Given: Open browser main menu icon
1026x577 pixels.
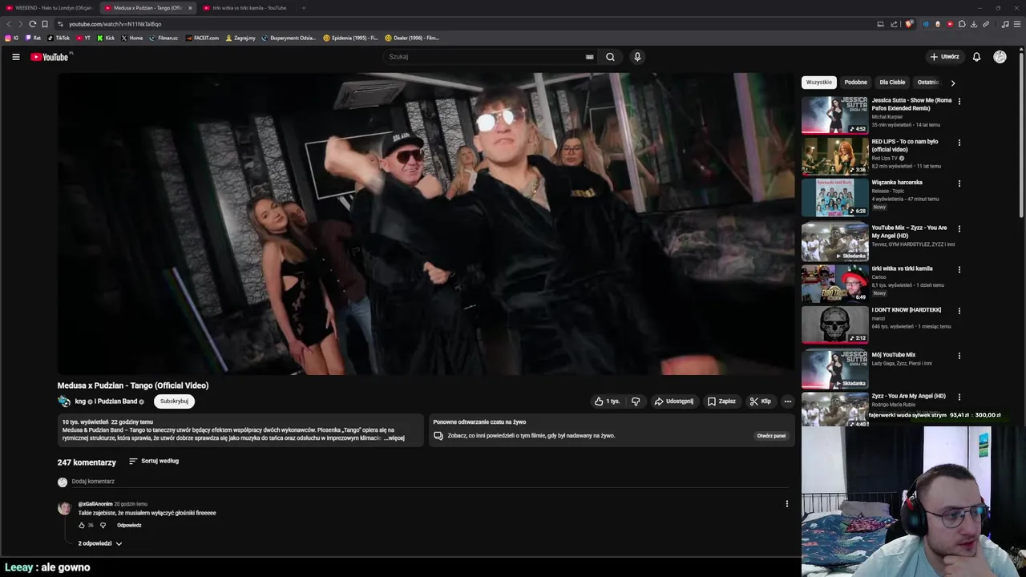Looking at the screenshot, I should (1018, 24).
